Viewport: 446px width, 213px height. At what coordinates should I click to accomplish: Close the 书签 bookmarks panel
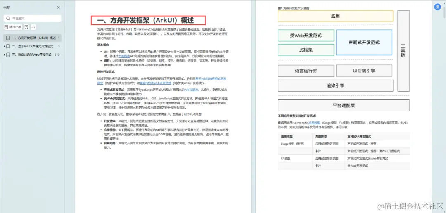click(x=58, y=8)
